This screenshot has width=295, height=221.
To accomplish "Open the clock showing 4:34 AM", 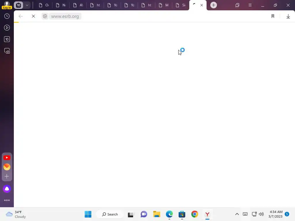I will 275,214.
